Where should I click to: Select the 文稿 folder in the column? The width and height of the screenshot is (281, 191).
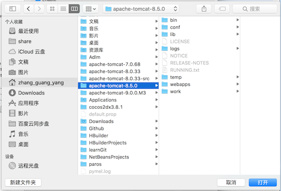[x=118, y=22]
